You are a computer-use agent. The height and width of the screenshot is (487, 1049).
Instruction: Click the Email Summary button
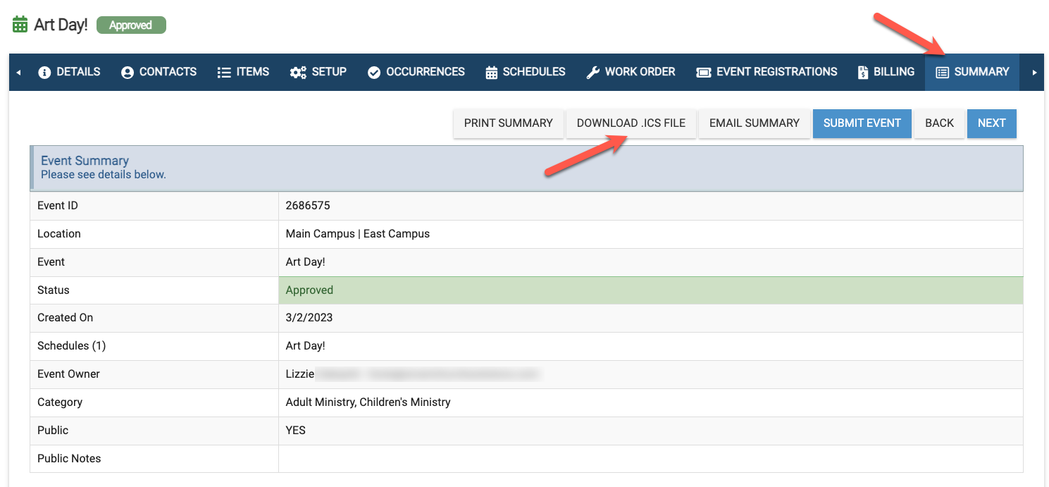pyautogui.click(x=754, y=123)
